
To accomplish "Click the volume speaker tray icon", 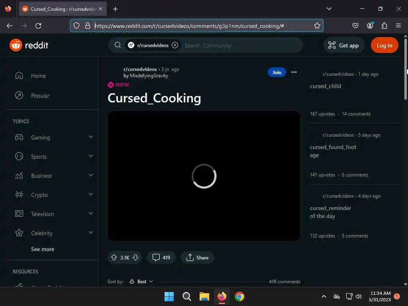I will click(359, 296).
